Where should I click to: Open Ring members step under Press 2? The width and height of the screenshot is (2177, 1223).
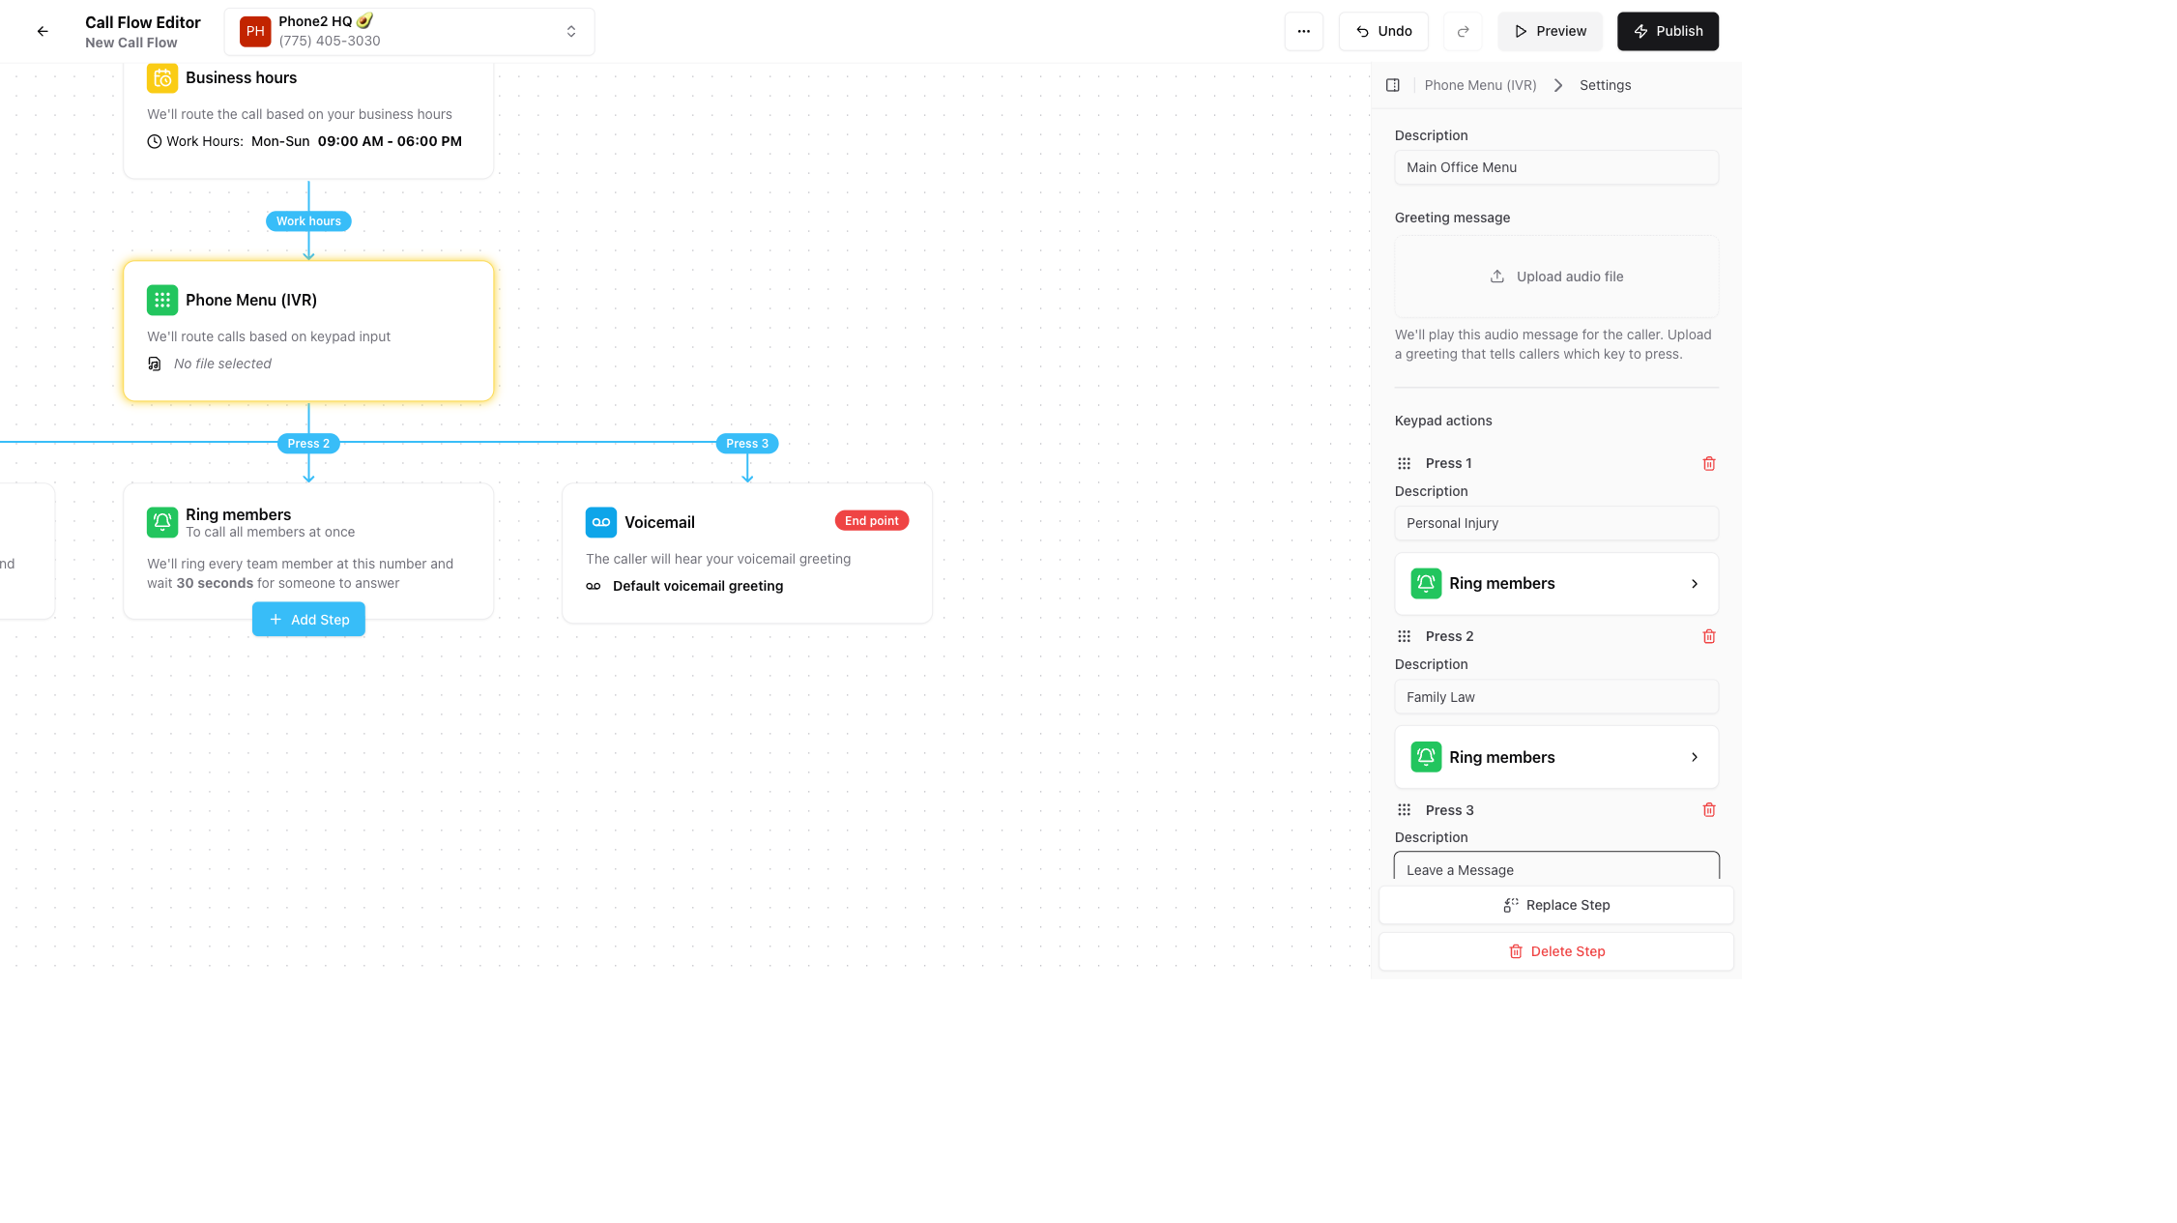pyautogui.click(x=1556, y=757)
